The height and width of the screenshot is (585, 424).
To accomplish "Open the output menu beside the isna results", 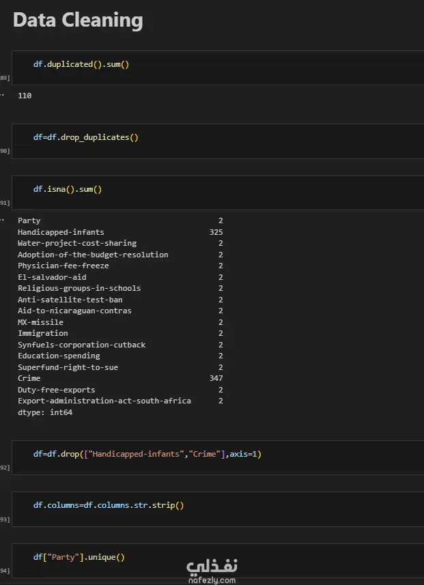I will [x=2, y=220].
